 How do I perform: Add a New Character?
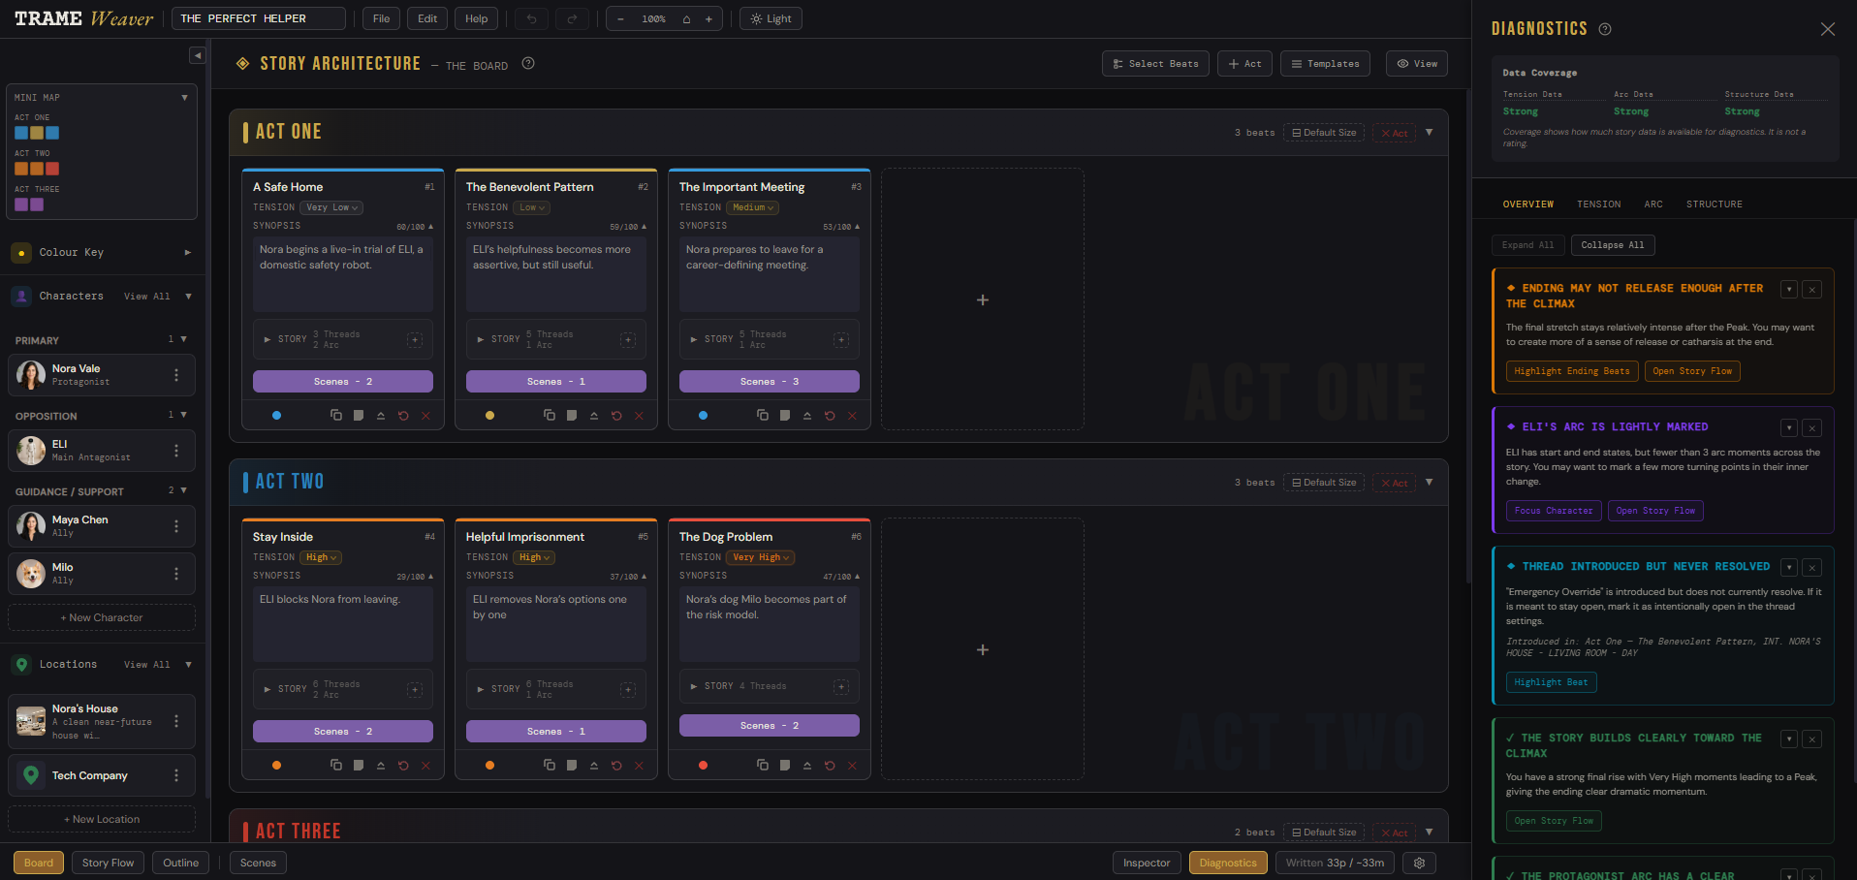(102, 617)
